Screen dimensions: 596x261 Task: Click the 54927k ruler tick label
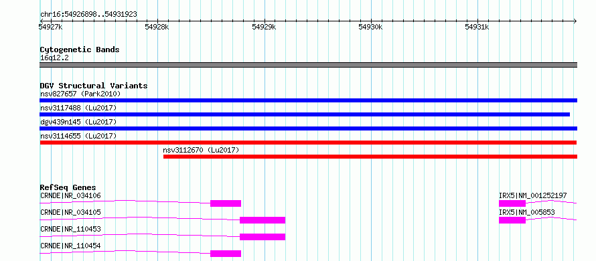[x=50, y=27]
